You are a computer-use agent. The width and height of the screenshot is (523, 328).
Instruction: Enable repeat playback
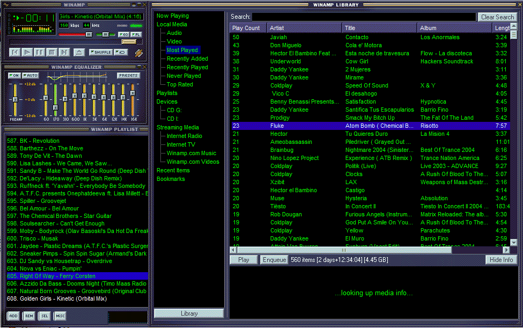(122, 52)
